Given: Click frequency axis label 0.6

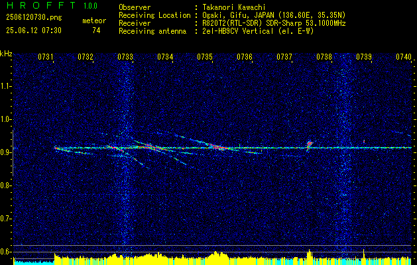Looking at the screenshot, I should coord(5,252).
